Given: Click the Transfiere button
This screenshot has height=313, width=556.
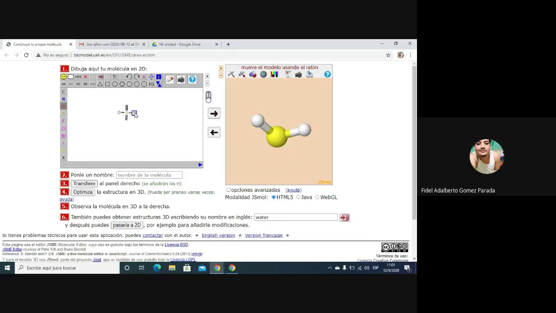Looking at the screenshot, I should (84, 183).
